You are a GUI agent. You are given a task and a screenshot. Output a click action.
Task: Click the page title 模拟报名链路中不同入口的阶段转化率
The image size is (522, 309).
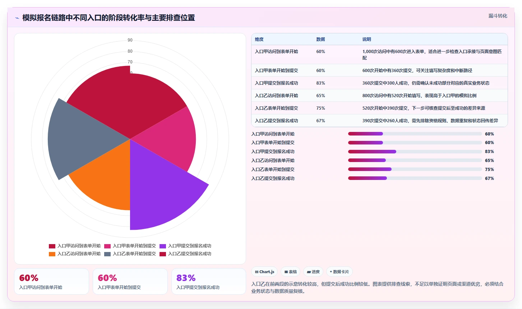[108, 18]
